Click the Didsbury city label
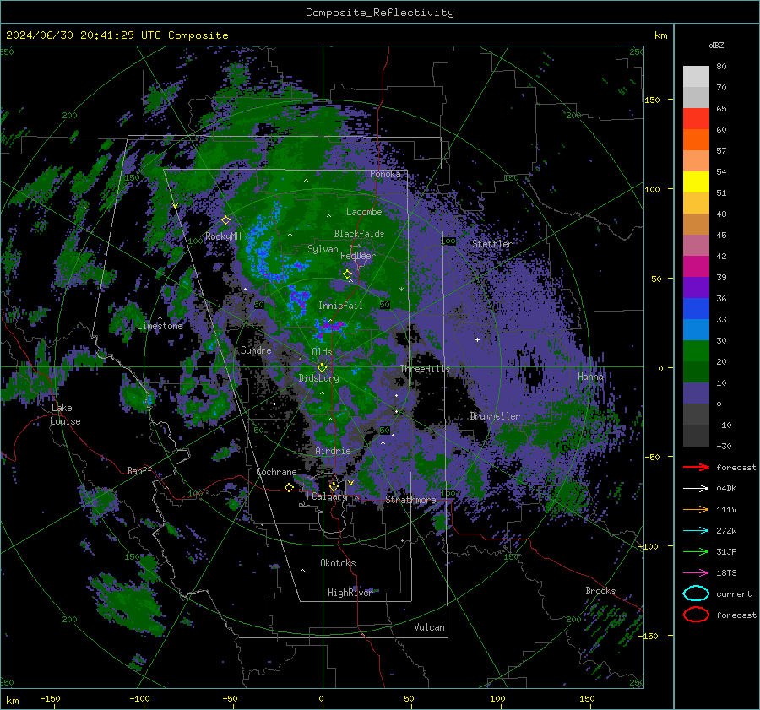This screenshot has height=710, width=760. [318, 378]
